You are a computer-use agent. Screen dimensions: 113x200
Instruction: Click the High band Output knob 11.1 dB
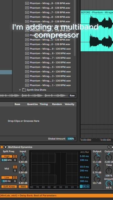click(97, 157)
